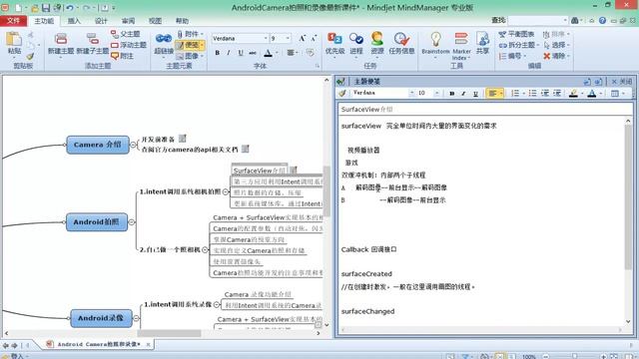Open the ribbon font name Verdana dropdown

(x=267, y=38)
